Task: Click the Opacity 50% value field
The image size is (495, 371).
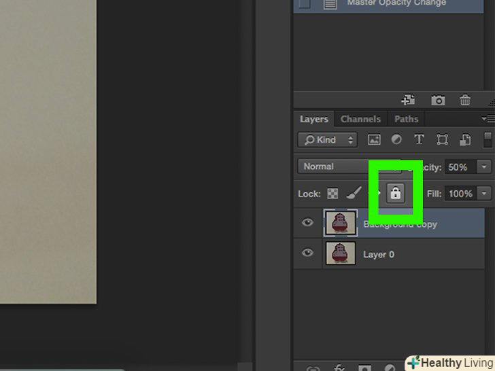Action: [461, 166]
